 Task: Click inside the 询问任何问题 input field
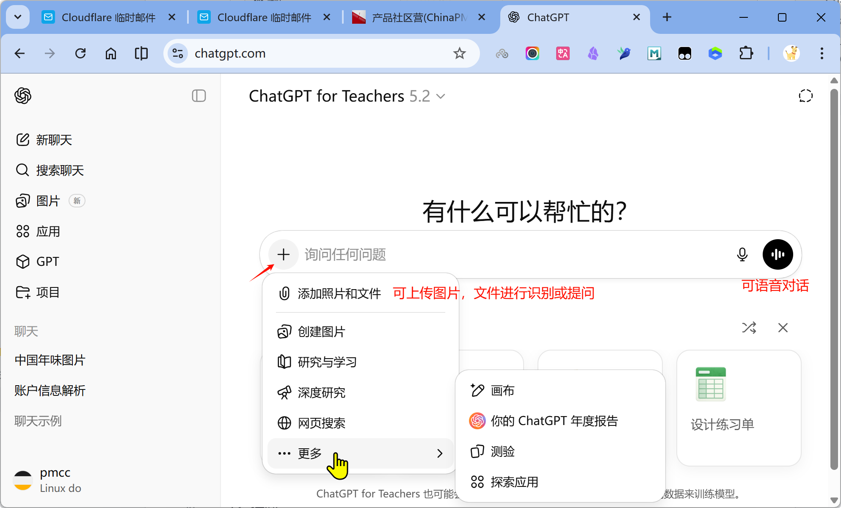[466, 254]
